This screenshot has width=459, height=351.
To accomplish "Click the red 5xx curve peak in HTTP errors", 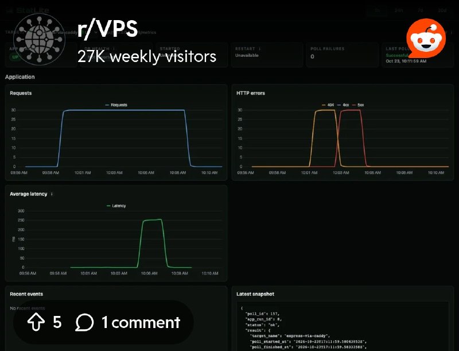I will click(350, 110).
